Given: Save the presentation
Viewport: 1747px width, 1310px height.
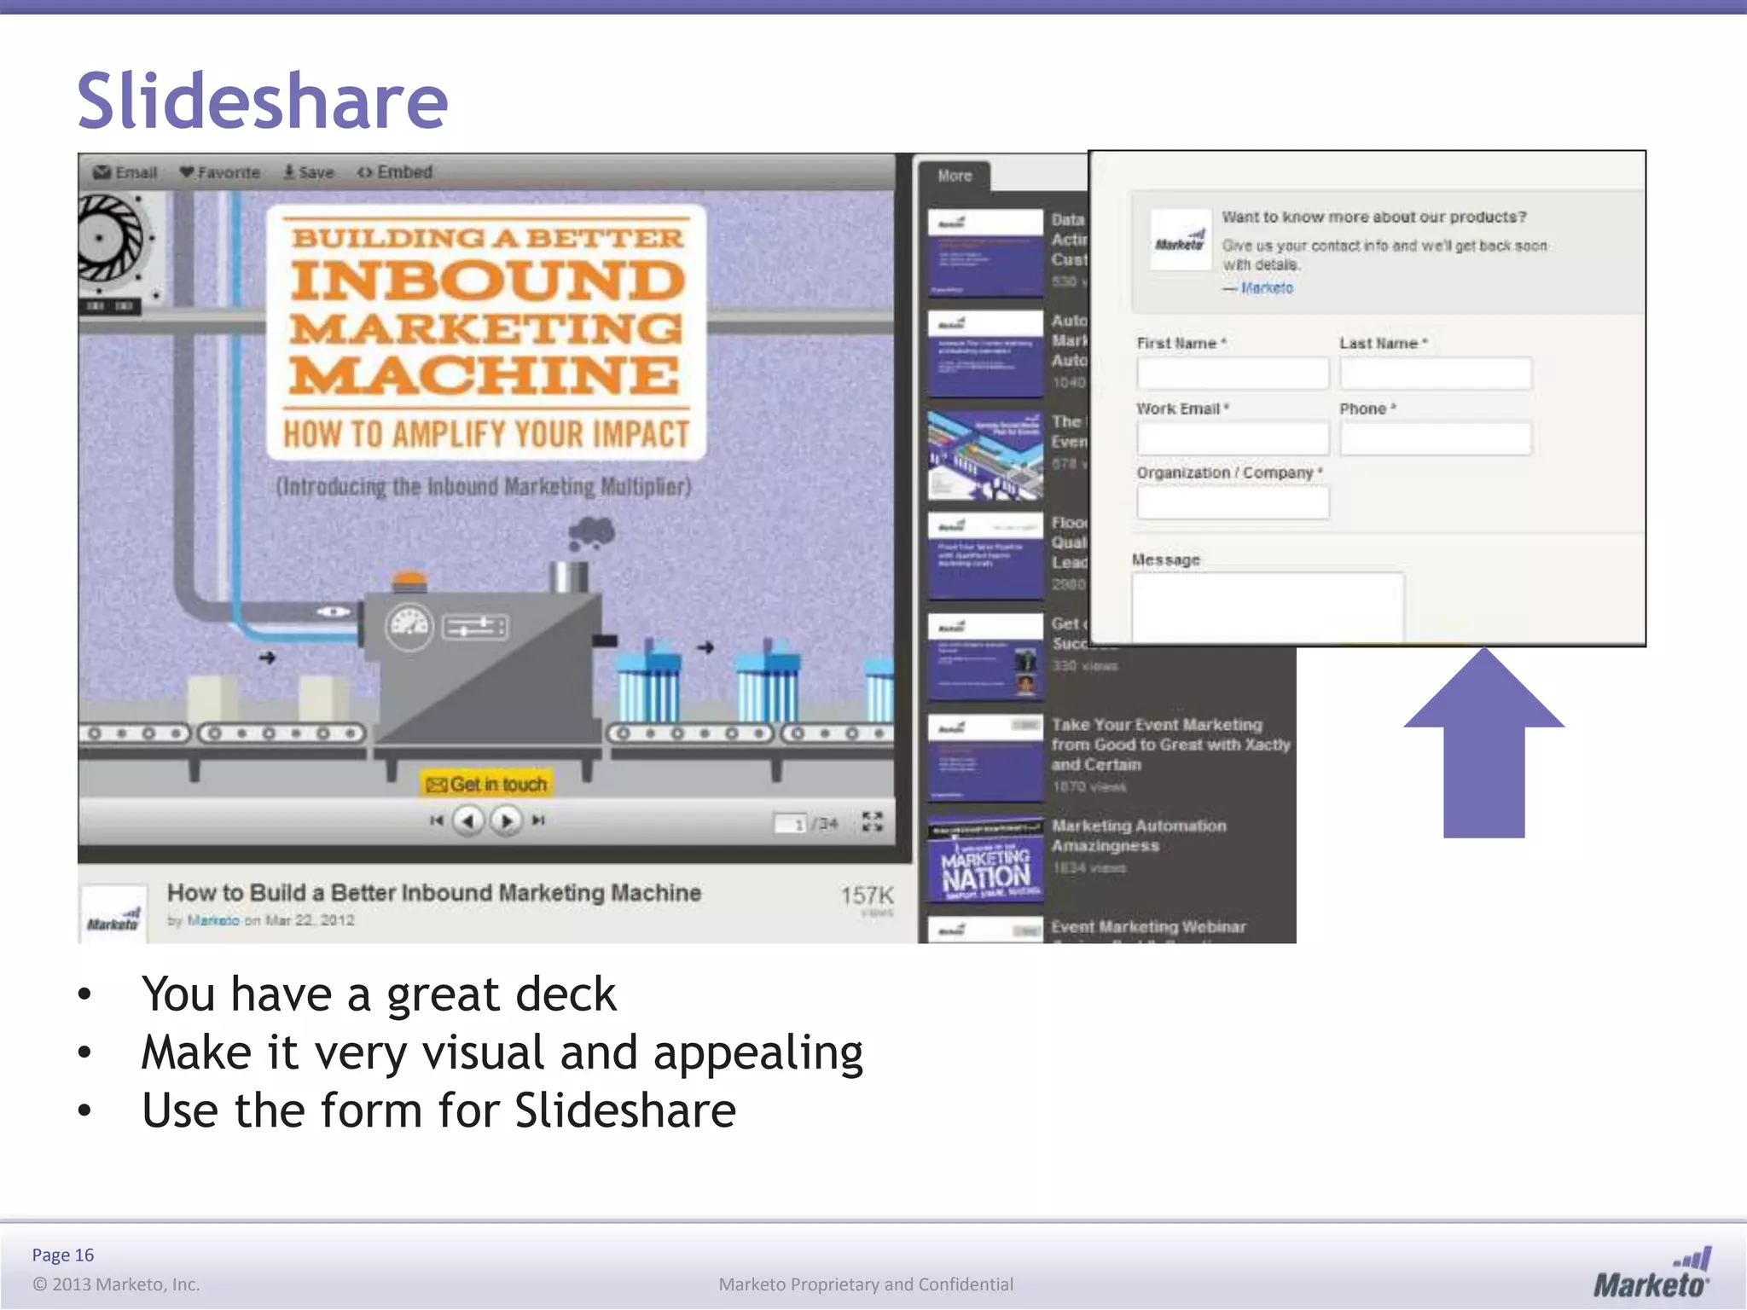Looking at the screenshot, I should [x=309, y=172].
